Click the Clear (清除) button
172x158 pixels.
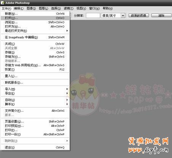[161, 16]
